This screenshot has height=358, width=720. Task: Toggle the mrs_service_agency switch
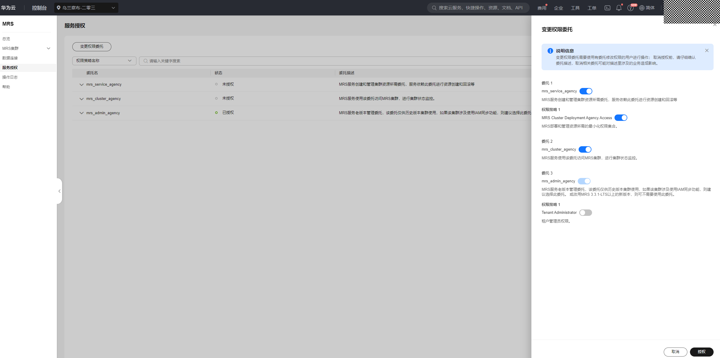586,91
